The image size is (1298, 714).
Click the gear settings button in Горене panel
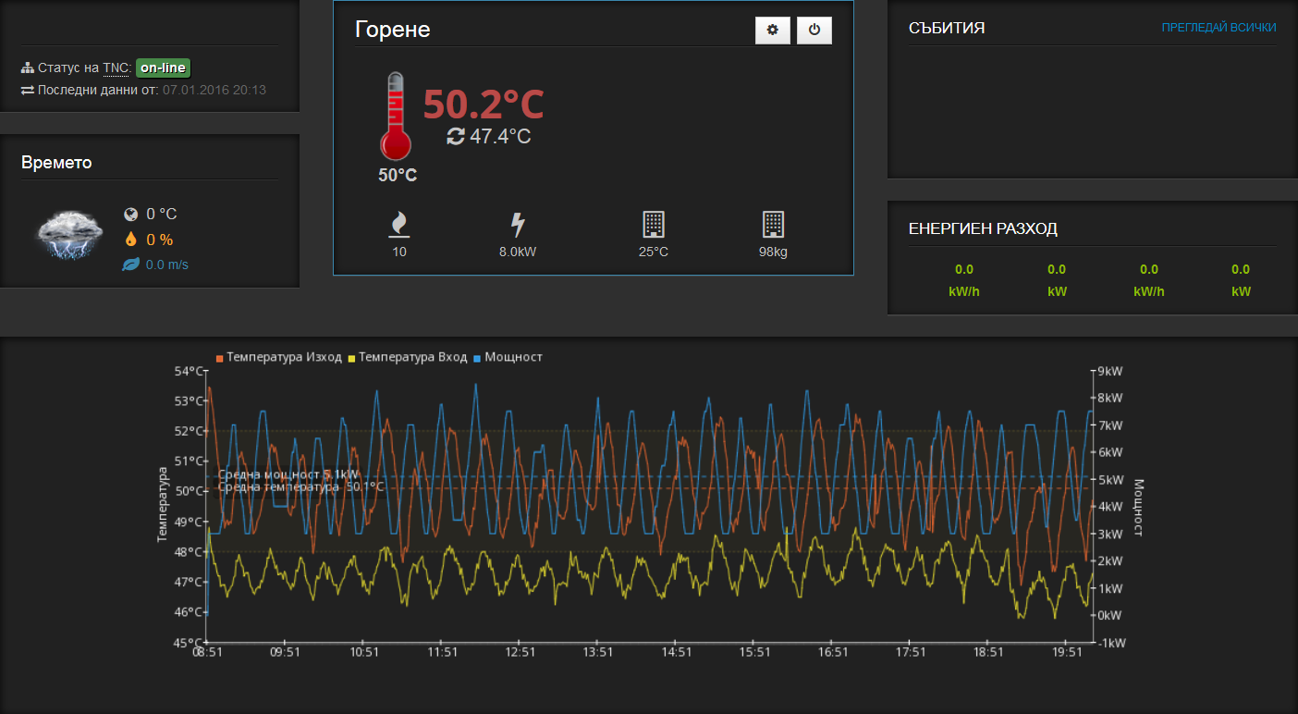pyautogui.click(x=772, y=30)
